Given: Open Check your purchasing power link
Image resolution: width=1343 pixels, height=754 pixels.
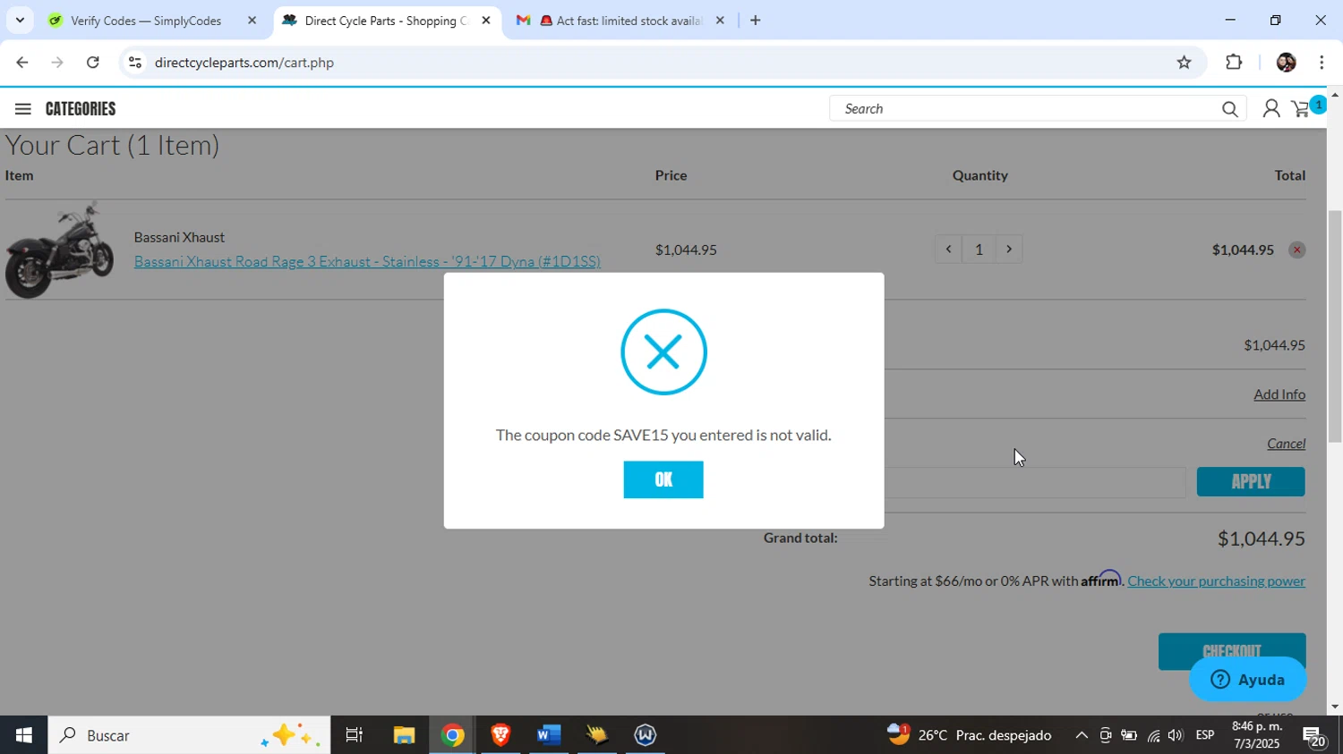Looking at the screenshot, I should [1216, 581].
